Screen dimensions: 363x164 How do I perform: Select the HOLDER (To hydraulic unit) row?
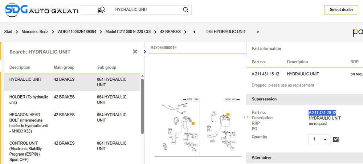click(x=72, y=100)
